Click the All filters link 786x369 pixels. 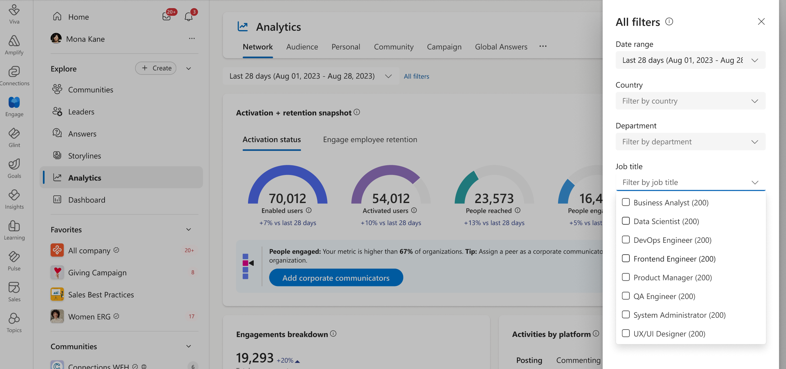click(416, 76)
